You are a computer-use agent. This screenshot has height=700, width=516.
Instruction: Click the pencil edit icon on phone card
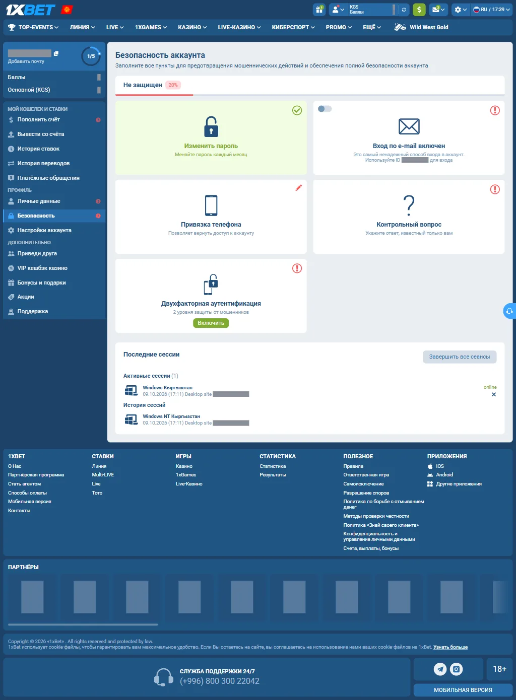pyautogui.click(x=299, y=188)
